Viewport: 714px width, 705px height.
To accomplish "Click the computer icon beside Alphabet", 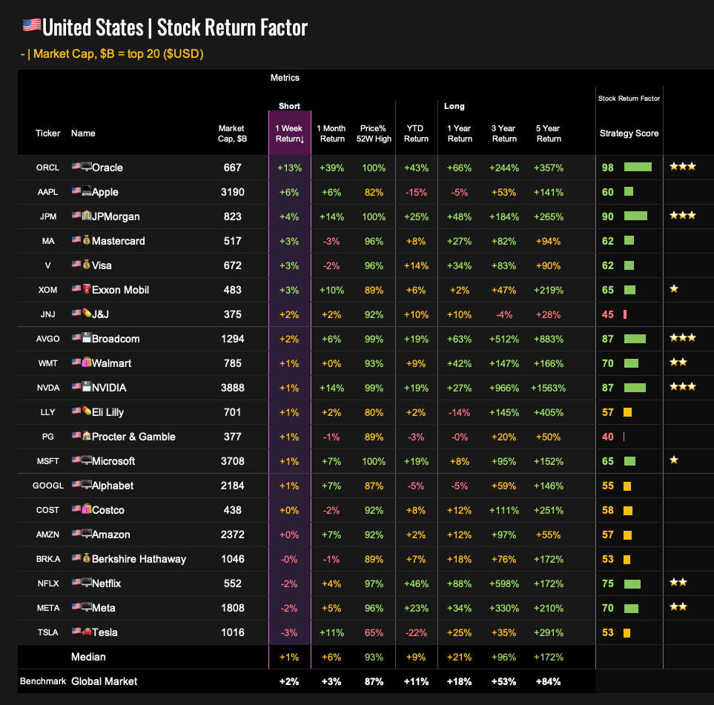I will pyautogui.click(x=87, y=484).
